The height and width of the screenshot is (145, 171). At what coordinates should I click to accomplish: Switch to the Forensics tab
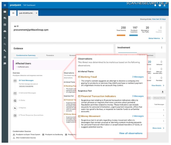(x=50, y=55)
